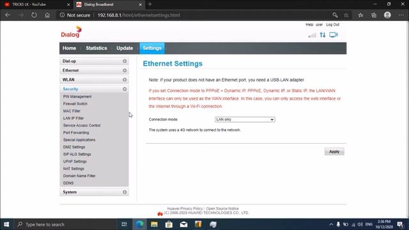
Task: Click the ENG language indicator
Action: pyautogui.click(x=369, y=224)
